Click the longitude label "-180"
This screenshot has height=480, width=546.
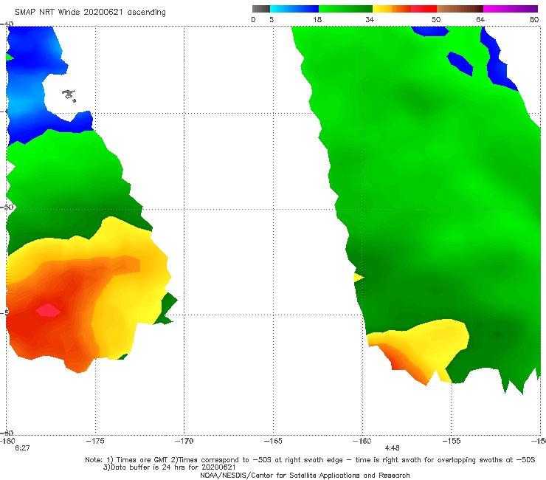pyautogui.click(x=7, y=441)
